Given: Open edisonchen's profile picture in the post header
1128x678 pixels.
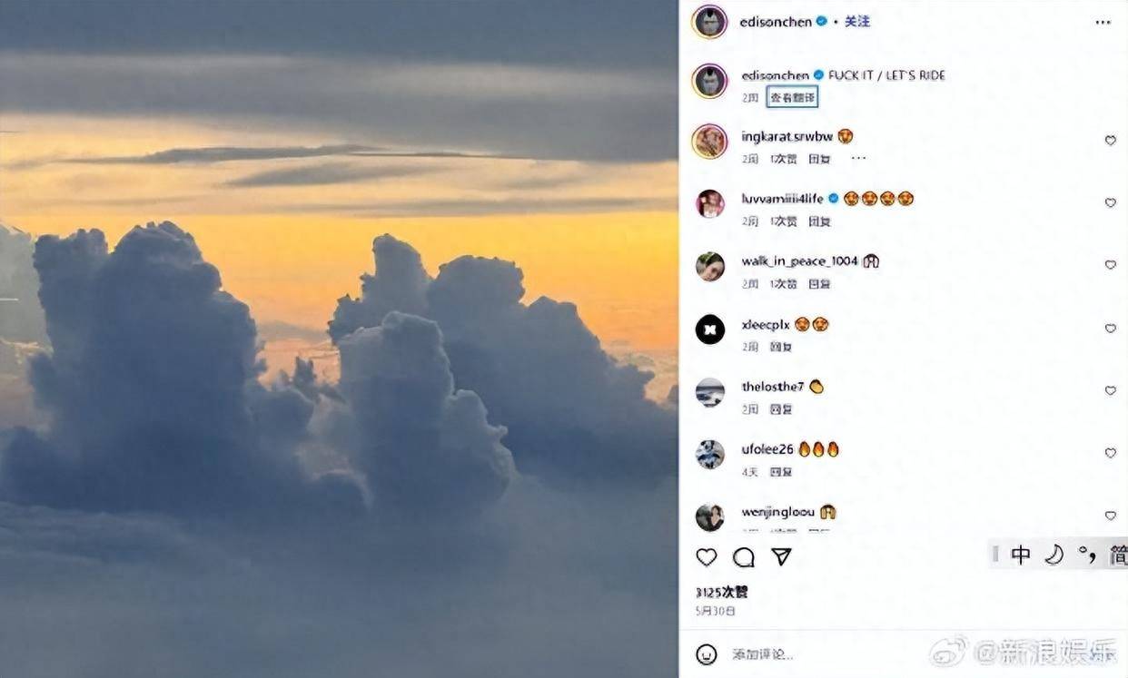Looking at the screenshot, I should (709, 22).
